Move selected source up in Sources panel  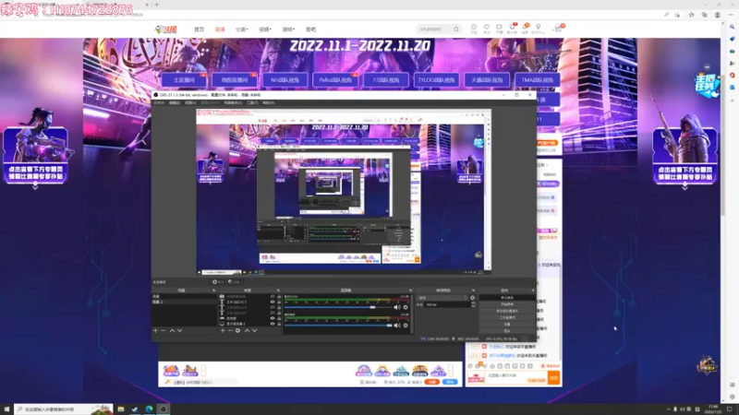247,331
